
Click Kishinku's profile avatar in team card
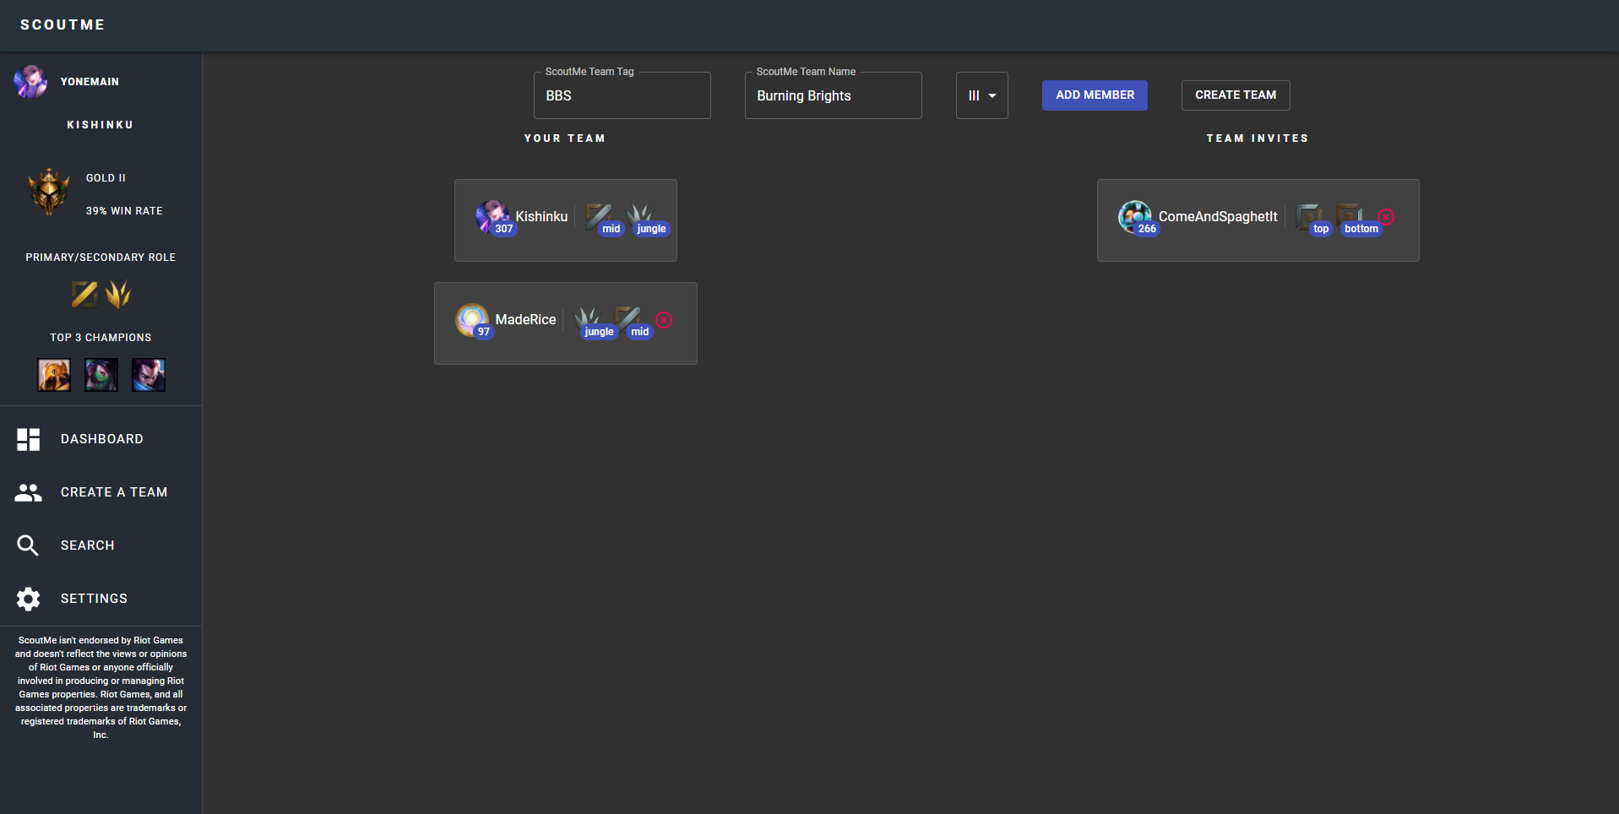click(492, 216)
